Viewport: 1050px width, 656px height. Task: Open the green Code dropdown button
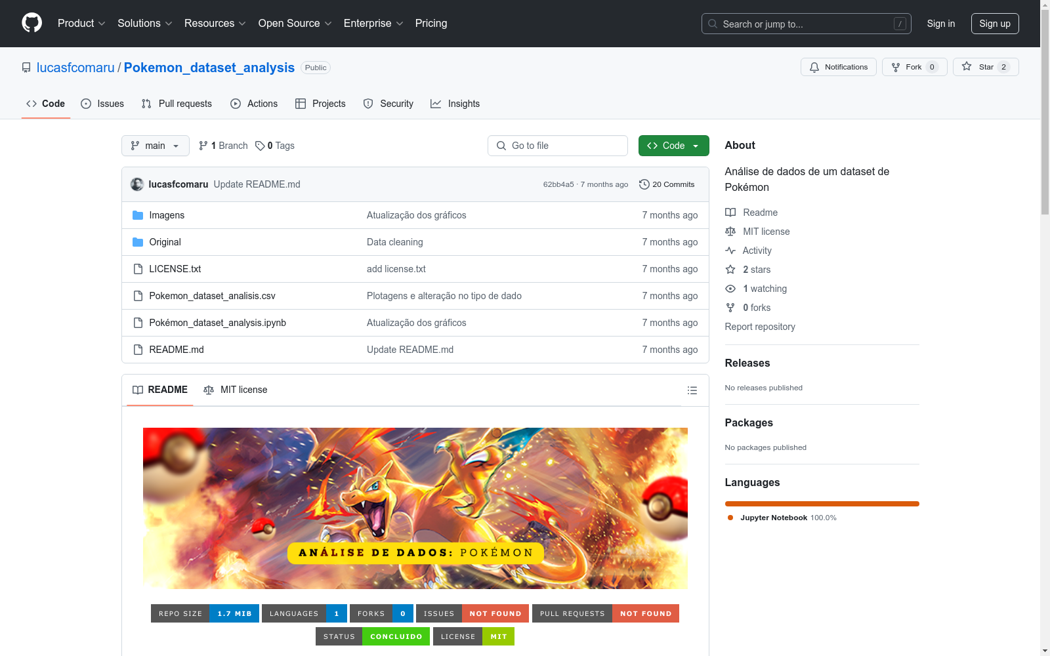click(x=673, y=146)
